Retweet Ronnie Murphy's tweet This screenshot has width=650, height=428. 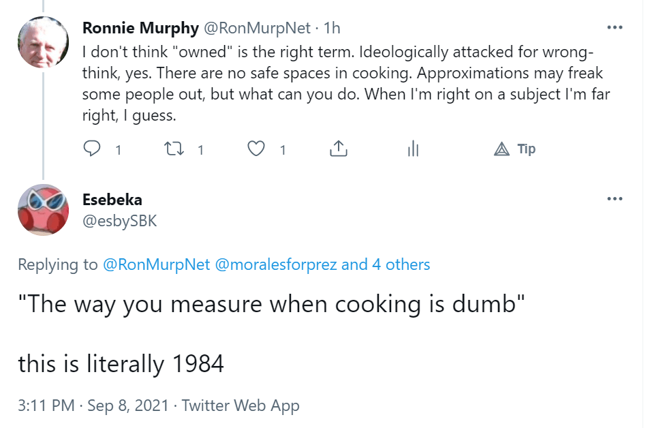pos(174,149)
